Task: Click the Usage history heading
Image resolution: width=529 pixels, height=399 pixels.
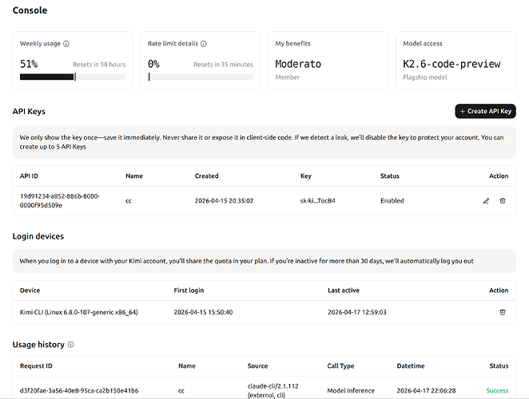Action: click(x=38, y=345)
